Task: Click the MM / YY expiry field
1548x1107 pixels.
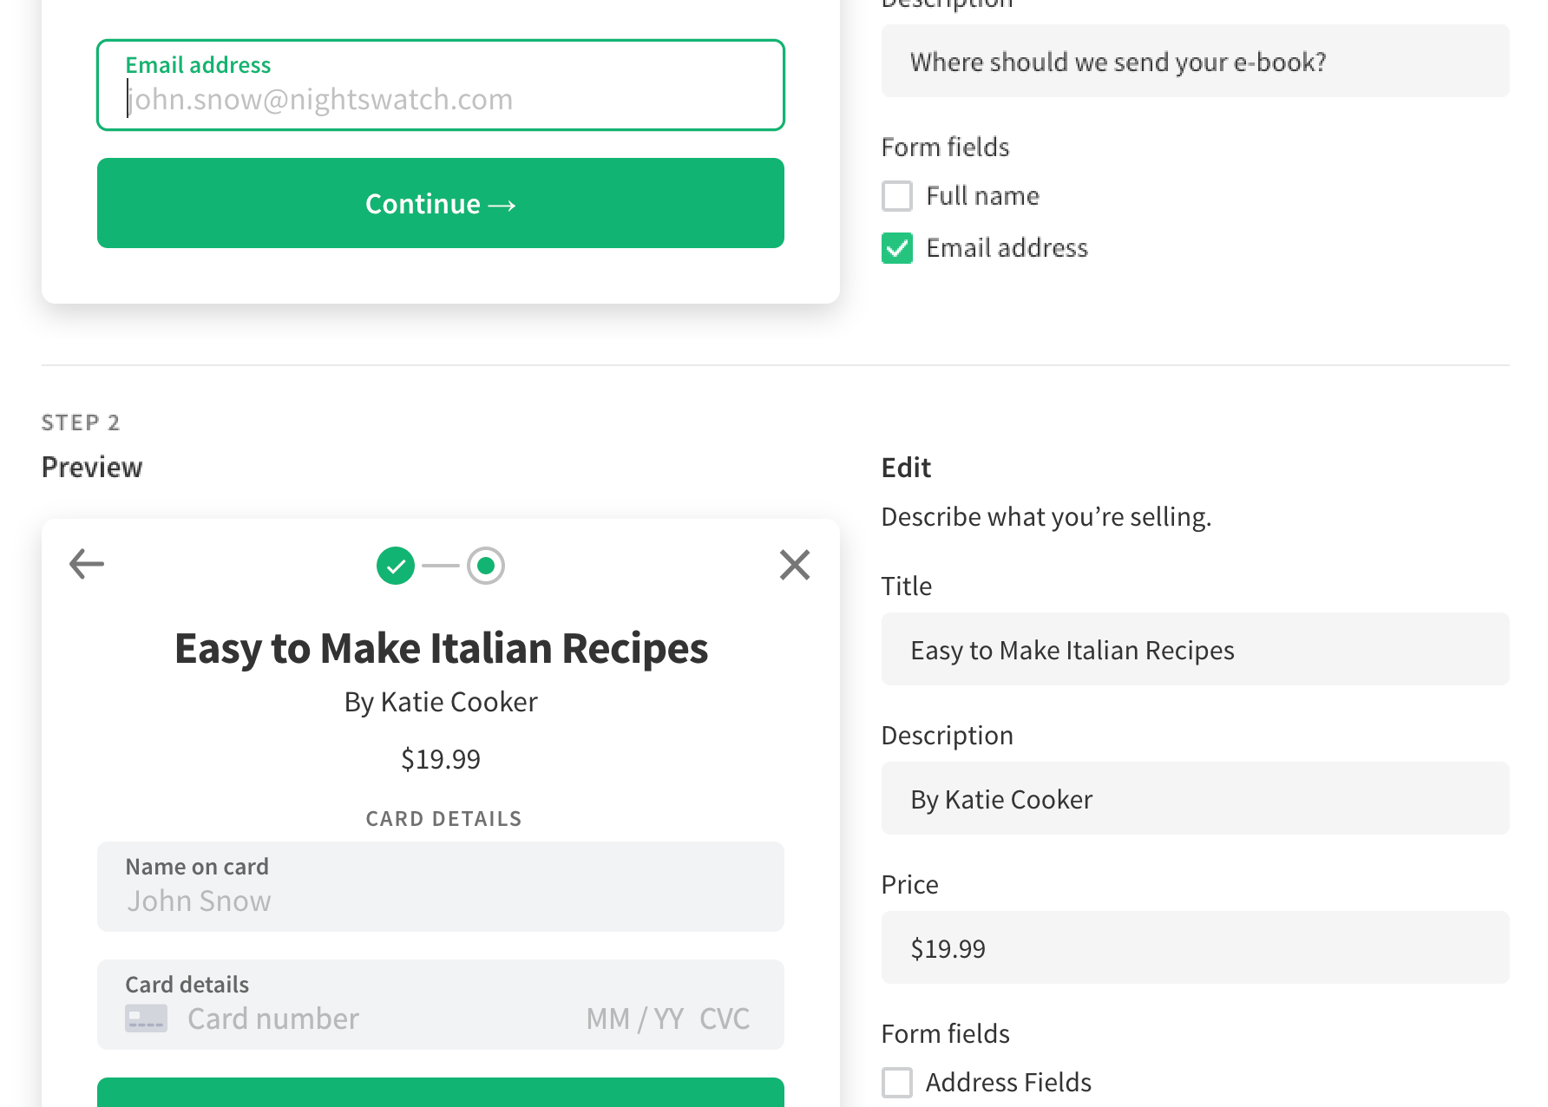Action: [x=634, y=1019]
